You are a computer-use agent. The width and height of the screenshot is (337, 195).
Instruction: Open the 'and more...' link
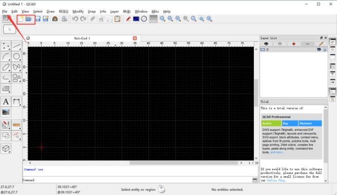tap(277, 152)
